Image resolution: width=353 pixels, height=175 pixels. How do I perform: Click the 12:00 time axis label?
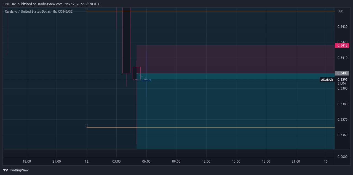tap(206, 161)
